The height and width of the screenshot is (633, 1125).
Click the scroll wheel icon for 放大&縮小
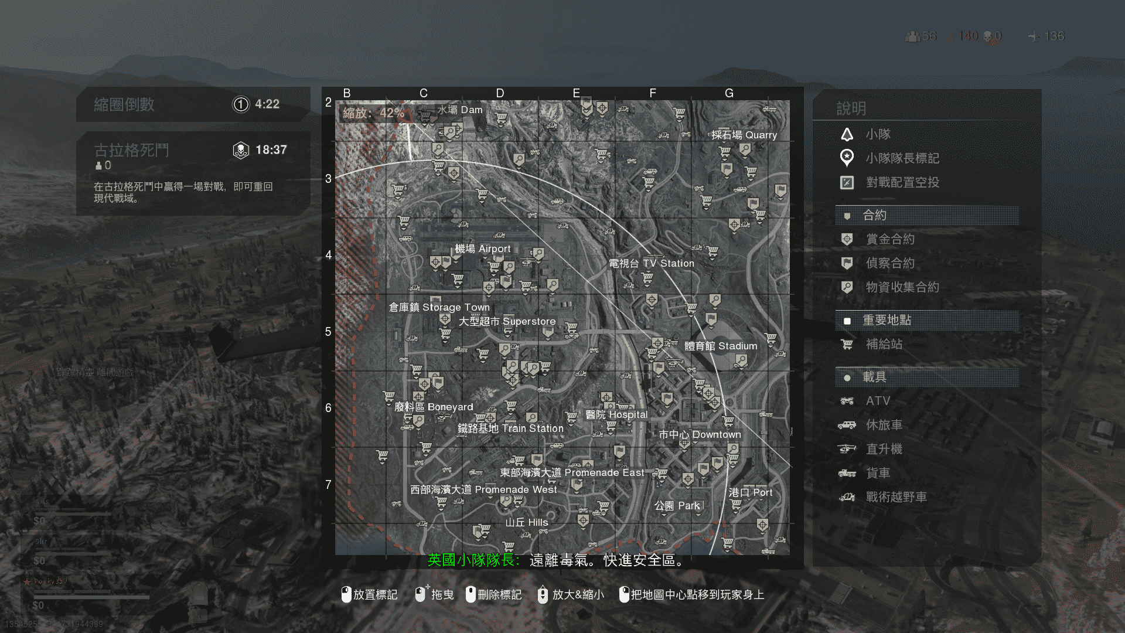tap(543, 594)
